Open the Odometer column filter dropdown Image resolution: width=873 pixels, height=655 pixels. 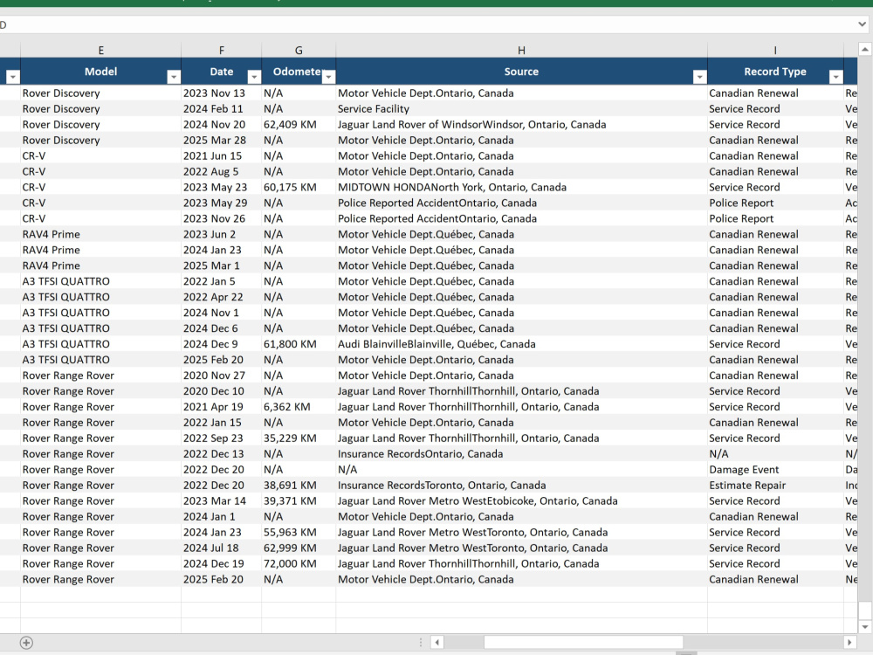point(329,77)
